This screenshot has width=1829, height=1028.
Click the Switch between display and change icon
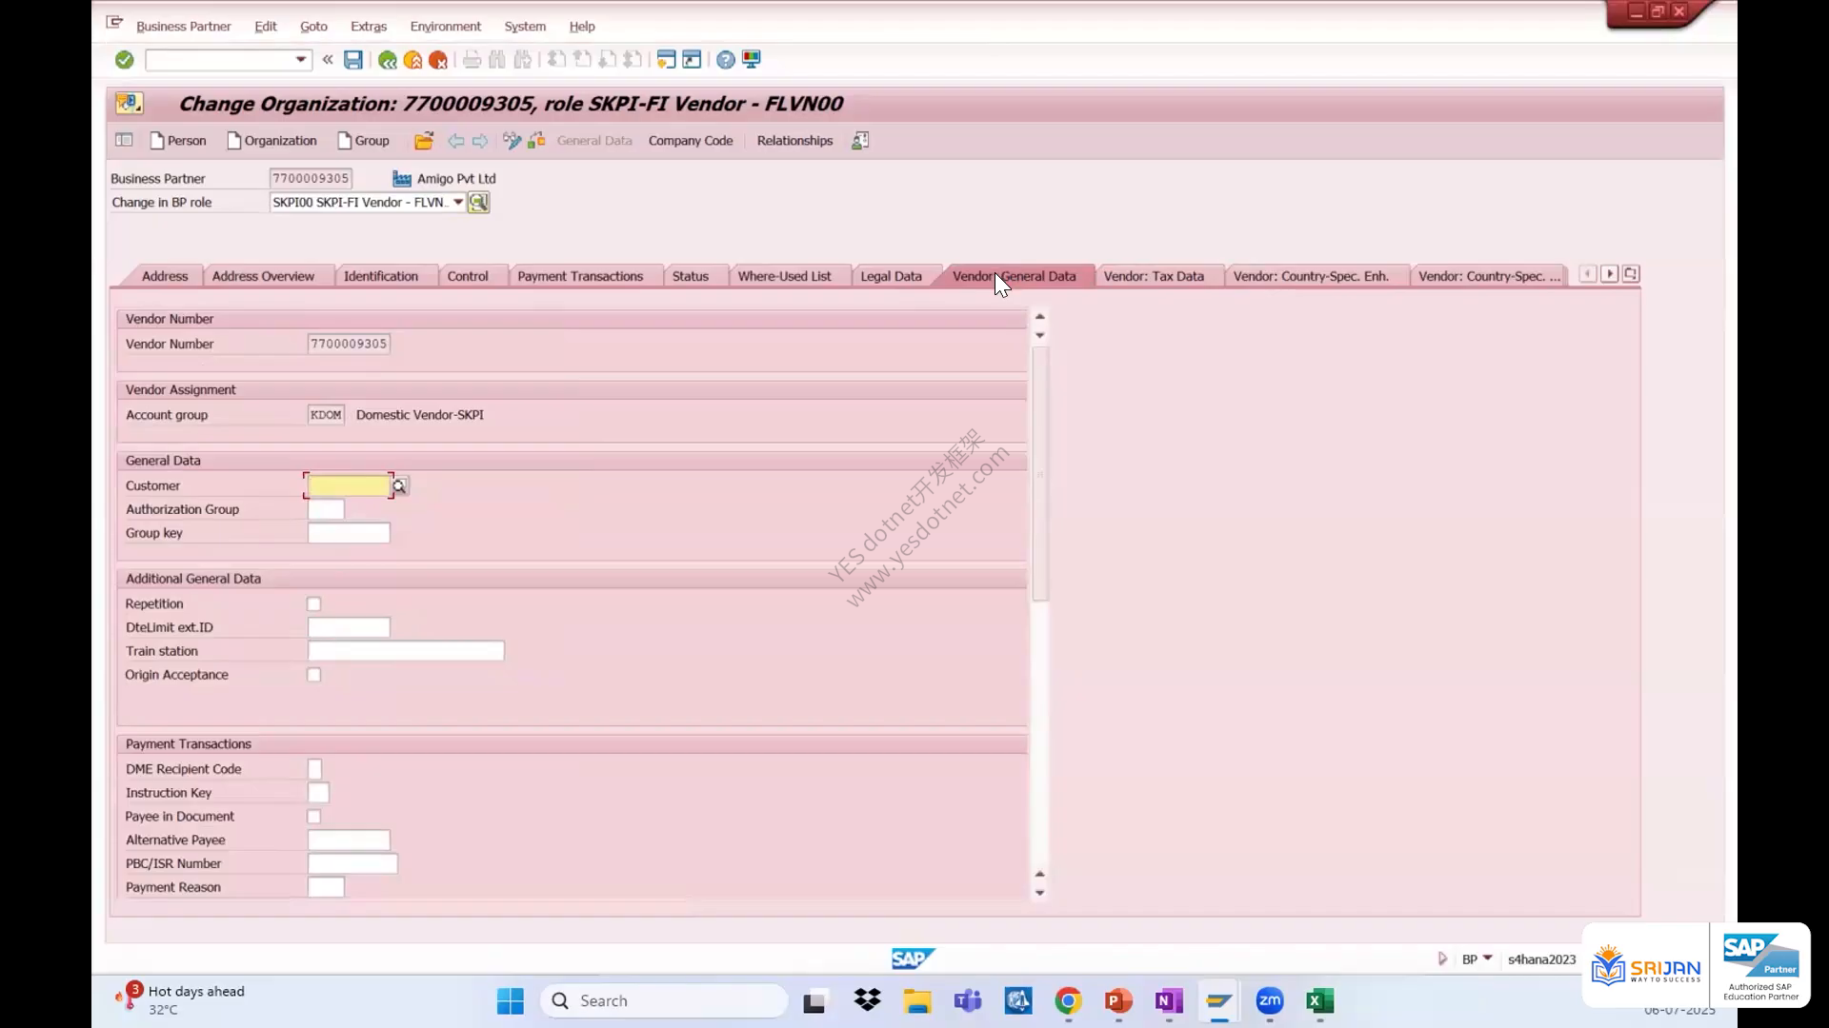click(x=512, y=141)
